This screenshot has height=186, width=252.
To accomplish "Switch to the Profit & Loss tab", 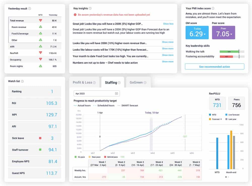I will (84, 82).
